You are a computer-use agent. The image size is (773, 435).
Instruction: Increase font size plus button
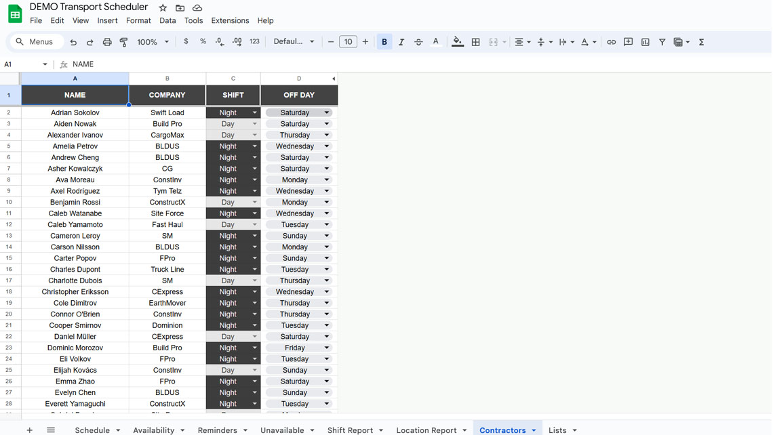pyautogui.click(x=365, y=42)
